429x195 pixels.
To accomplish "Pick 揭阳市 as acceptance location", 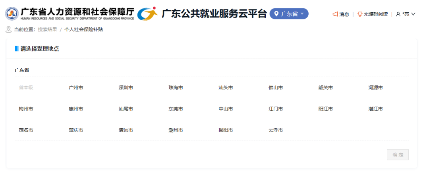I will (226, 130).
